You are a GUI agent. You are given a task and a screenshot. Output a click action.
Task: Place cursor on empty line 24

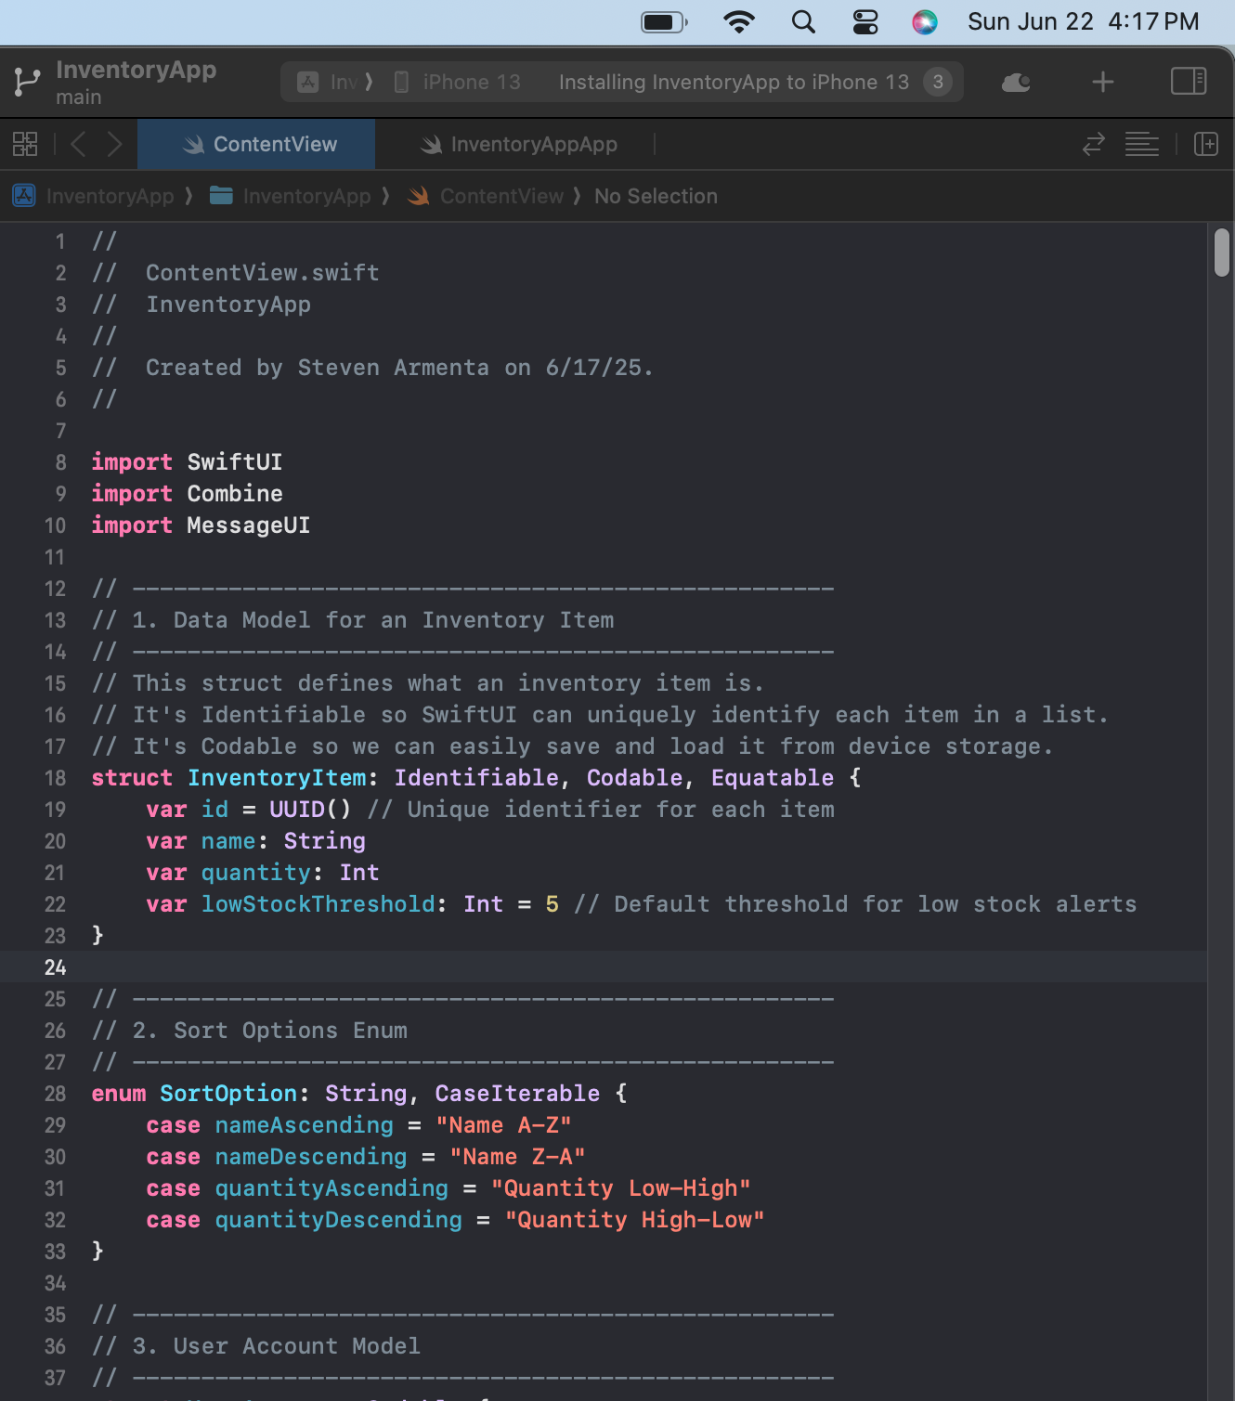pos(557,966)
